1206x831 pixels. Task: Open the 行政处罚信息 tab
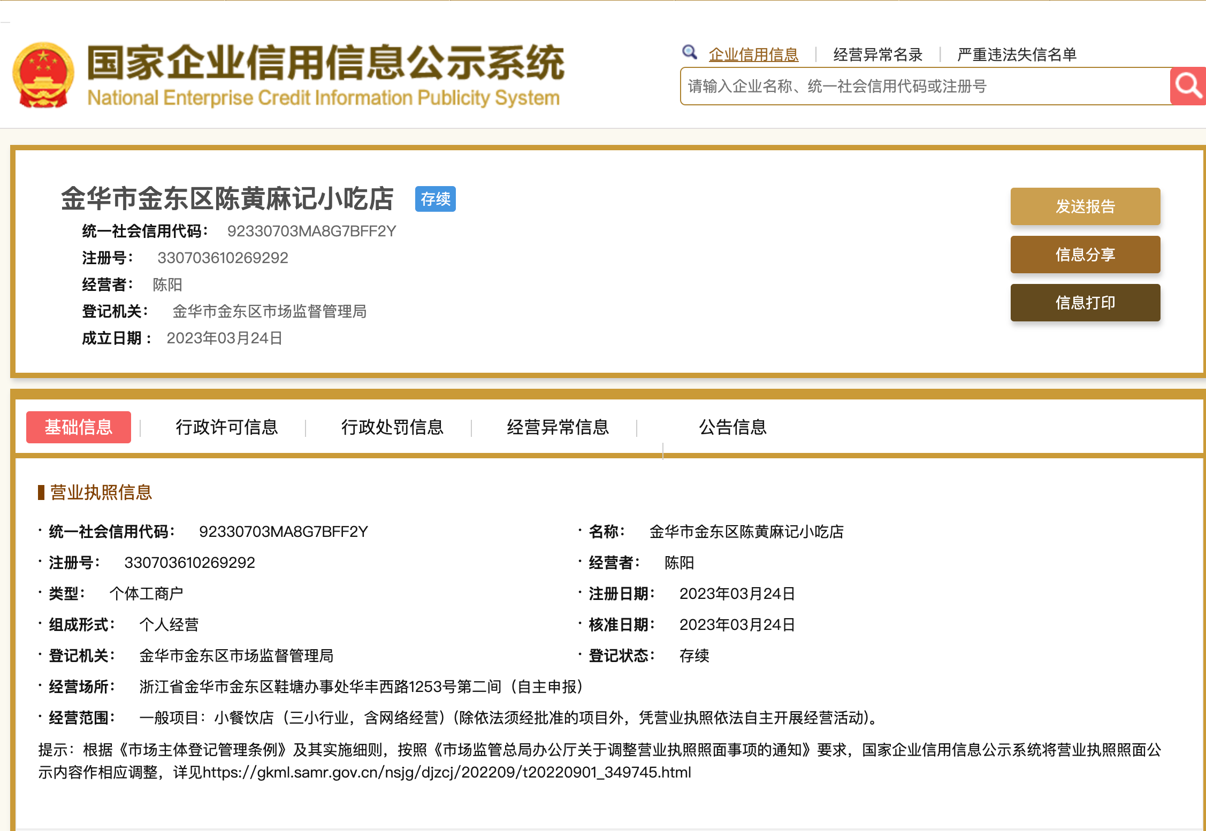coord(392,427)
